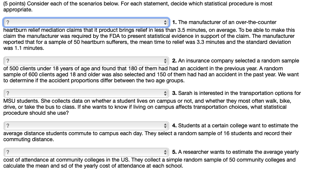
Task: Click the stepper arrows on question 3 dropdown
Action: point(166,93)
